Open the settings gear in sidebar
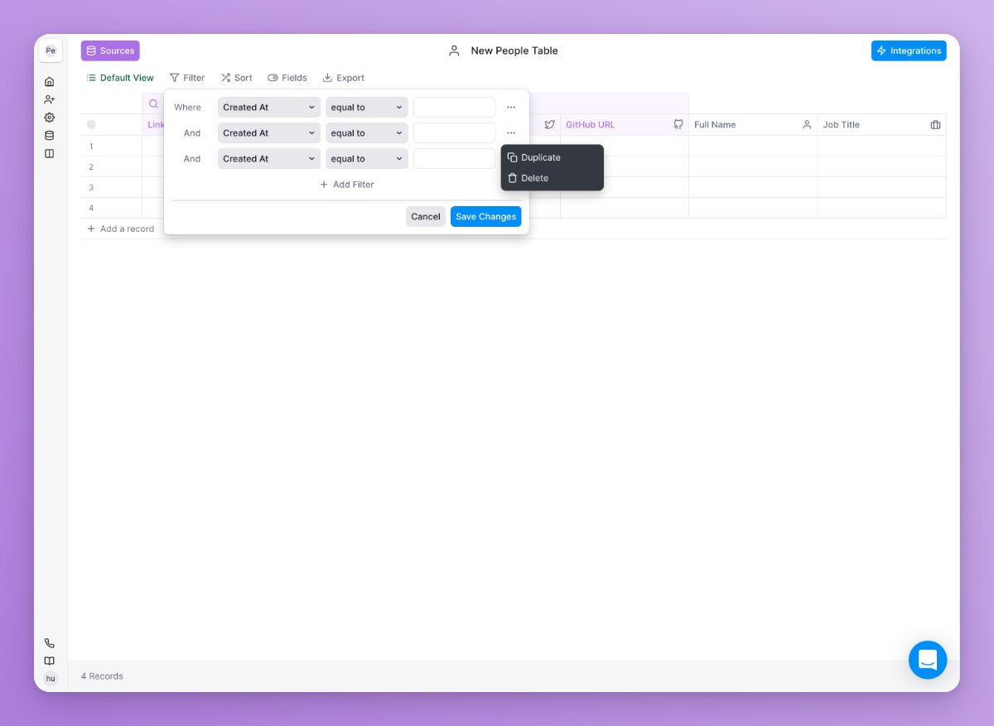The width and height of the screenshot is (994, 726). pyautogui.click(x=50, y=118)
